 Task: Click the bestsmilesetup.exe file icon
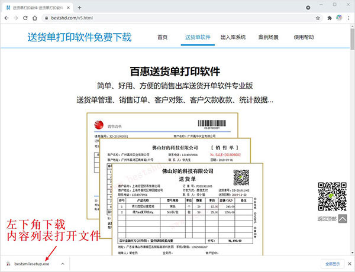tap(9, 264)
